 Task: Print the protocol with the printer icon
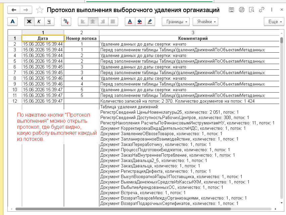tap(241, 10)
